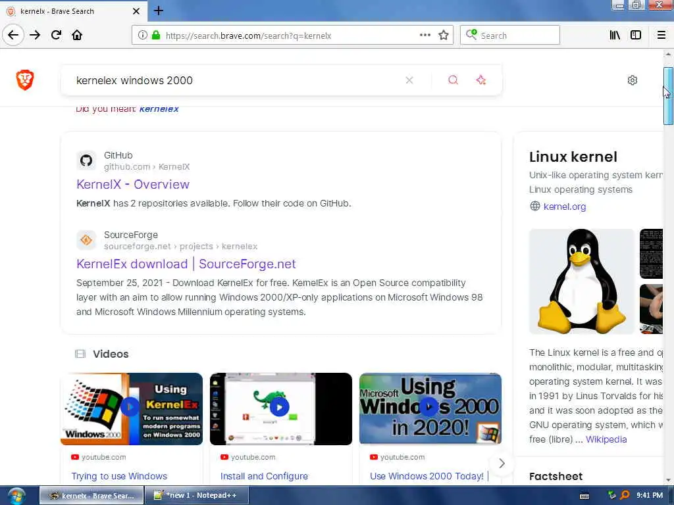Click the Brave lion logo
Viewport: 674px width, 505px height.
point(25,80)
